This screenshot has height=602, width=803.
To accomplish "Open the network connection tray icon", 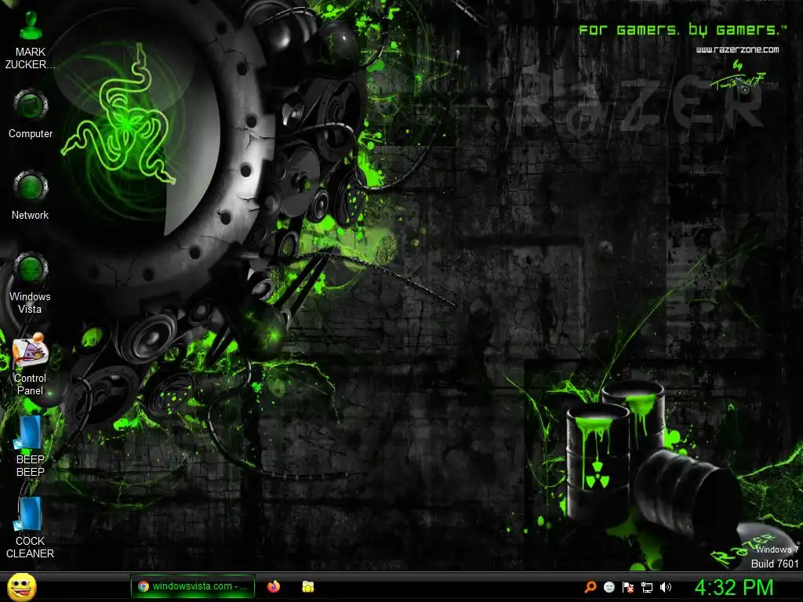I will [647, 587].
